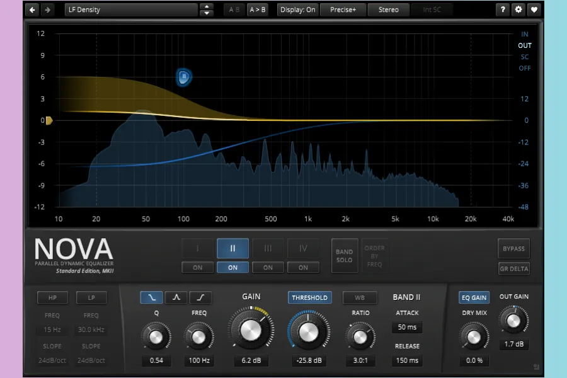Click the heart icon in top bar
Screen dimensions: 567x378
tap(534, 10)
